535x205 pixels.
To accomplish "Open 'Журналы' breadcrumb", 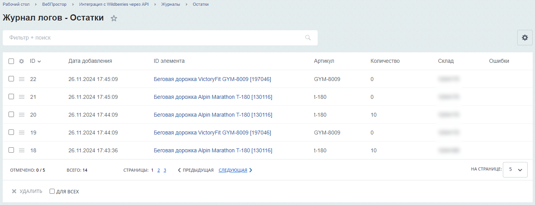I will point(171,4).
